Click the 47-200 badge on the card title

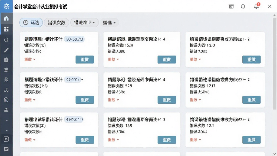[72, 80]
